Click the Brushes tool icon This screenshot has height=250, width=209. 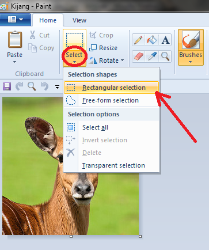[x=191, y=40]
